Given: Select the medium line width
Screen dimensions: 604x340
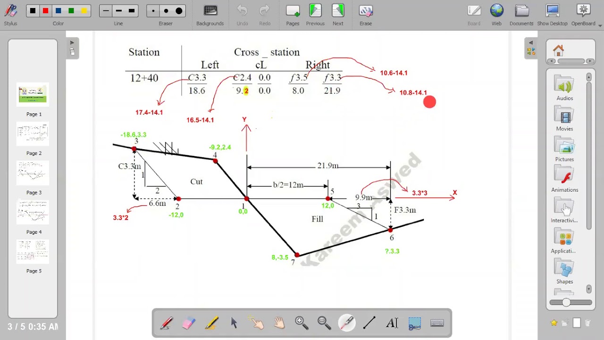Looking at the screenshot, I should coord(118,11).
